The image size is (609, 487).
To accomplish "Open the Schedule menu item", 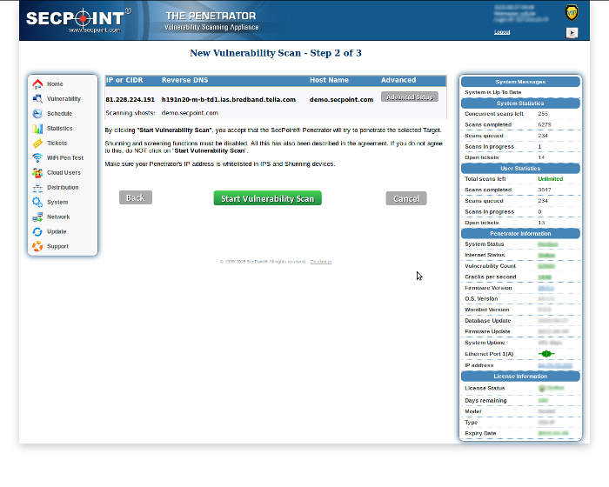I will coord(59,113).
